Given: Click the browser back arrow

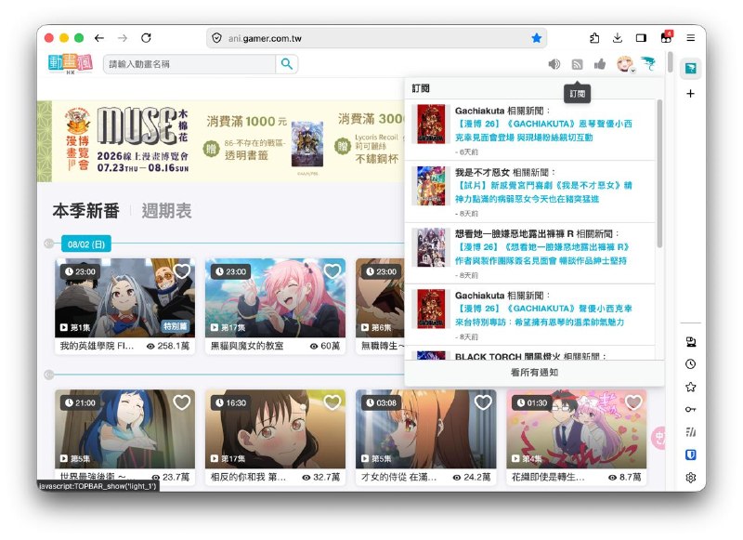Looking at the screenshot, I should tap(99, 38).
